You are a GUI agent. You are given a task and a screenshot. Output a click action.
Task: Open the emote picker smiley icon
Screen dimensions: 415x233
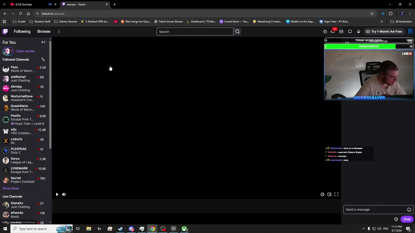[x=409, y=210]
